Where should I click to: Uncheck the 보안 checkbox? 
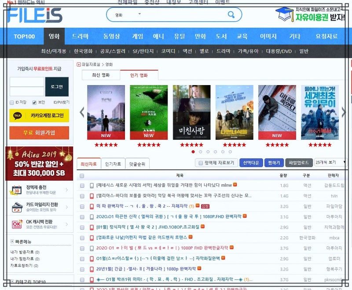(34, 103)
